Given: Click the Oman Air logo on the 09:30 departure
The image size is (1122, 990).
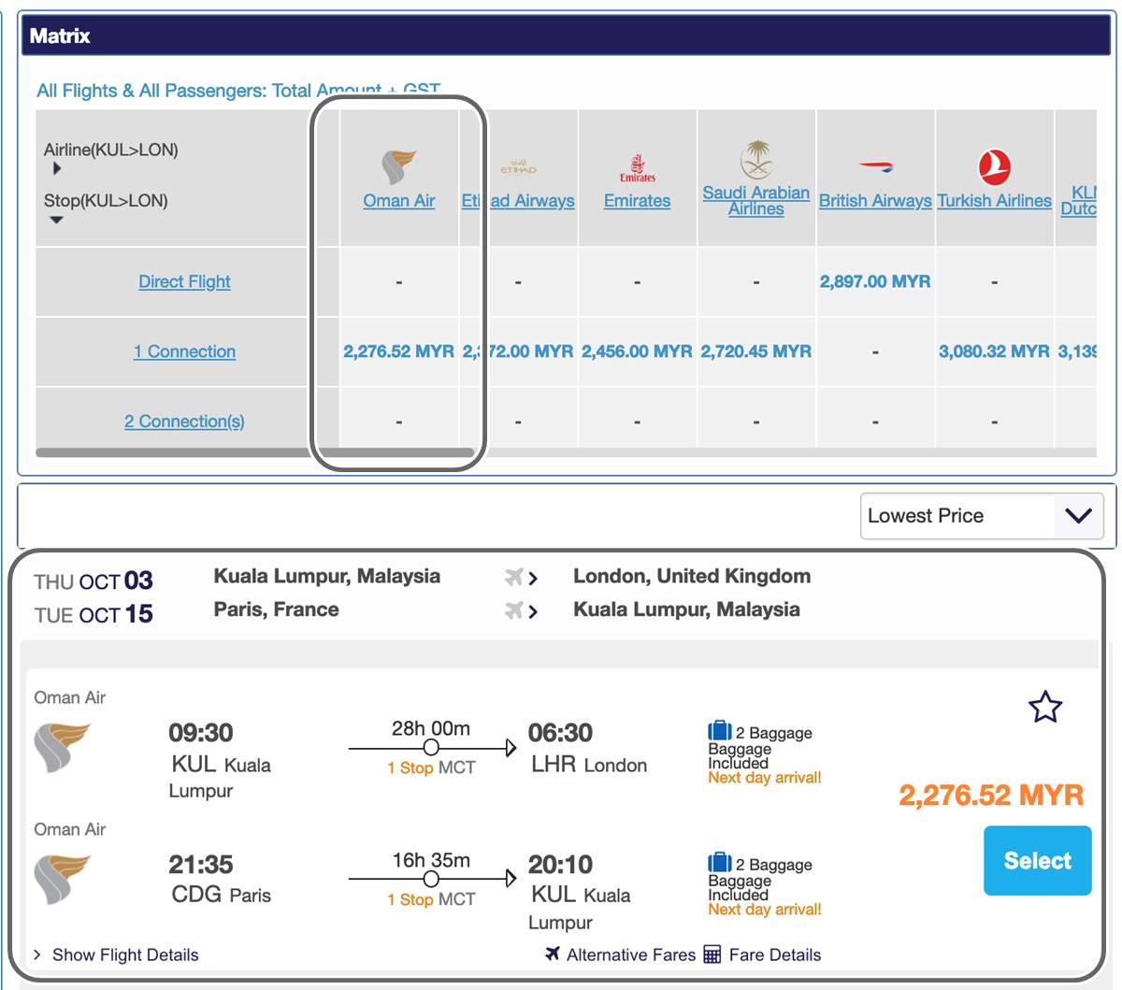Looking at the screenshot, I should tap(63, 747).
